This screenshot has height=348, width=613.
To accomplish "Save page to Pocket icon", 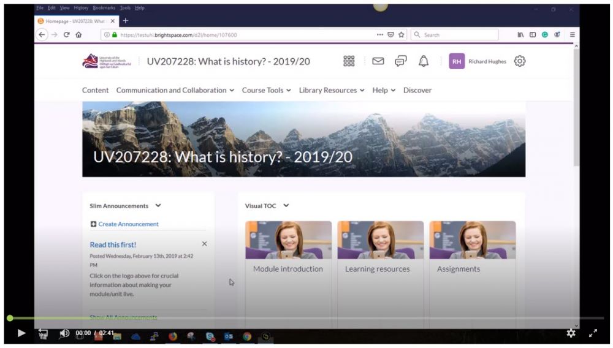I will click(390, 35).
